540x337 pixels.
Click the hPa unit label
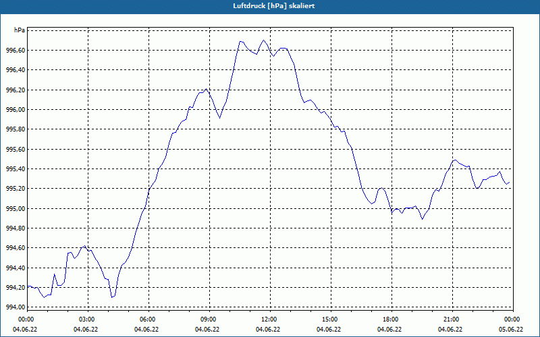(x=20, y=30)
